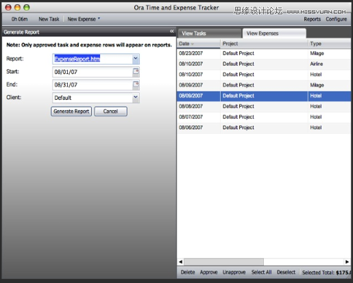Select the 08/07/2007 Hotel row

pyautogui.click(x=264, y=117)
